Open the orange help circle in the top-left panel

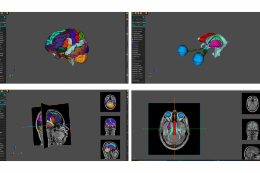(7, 13)
